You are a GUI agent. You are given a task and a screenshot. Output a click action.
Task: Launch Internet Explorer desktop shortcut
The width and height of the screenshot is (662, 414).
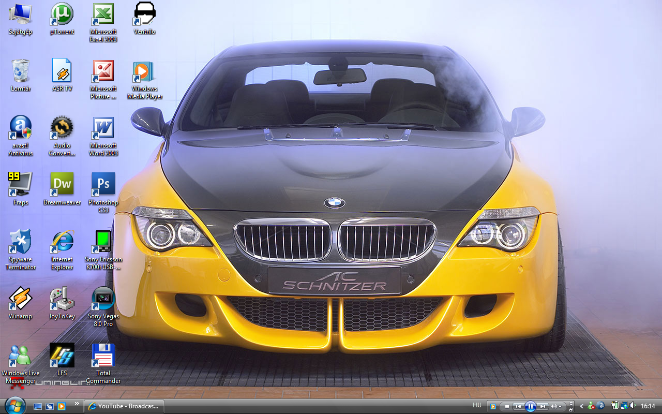62,250
